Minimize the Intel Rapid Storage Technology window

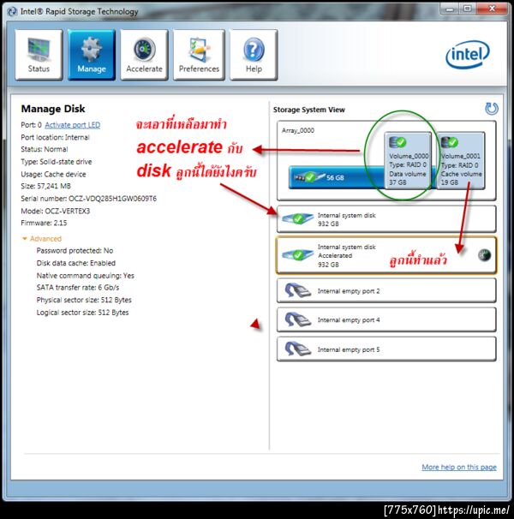click(x=450, y=9)
